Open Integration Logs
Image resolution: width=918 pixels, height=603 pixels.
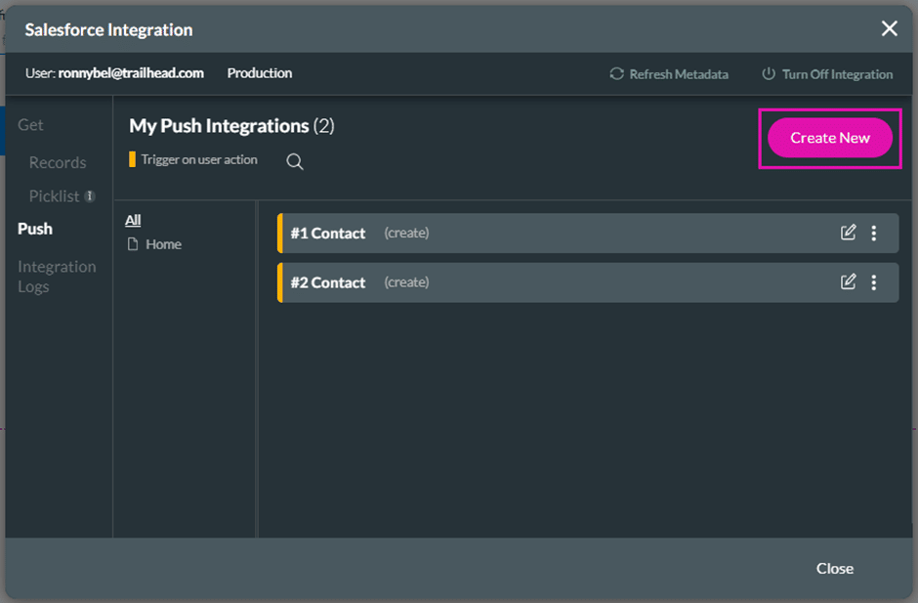[57, 277]
